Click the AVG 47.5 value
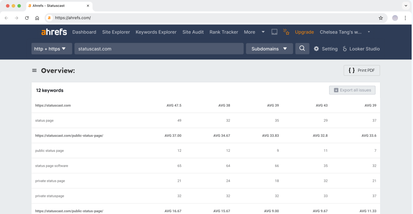 point(174,105)
